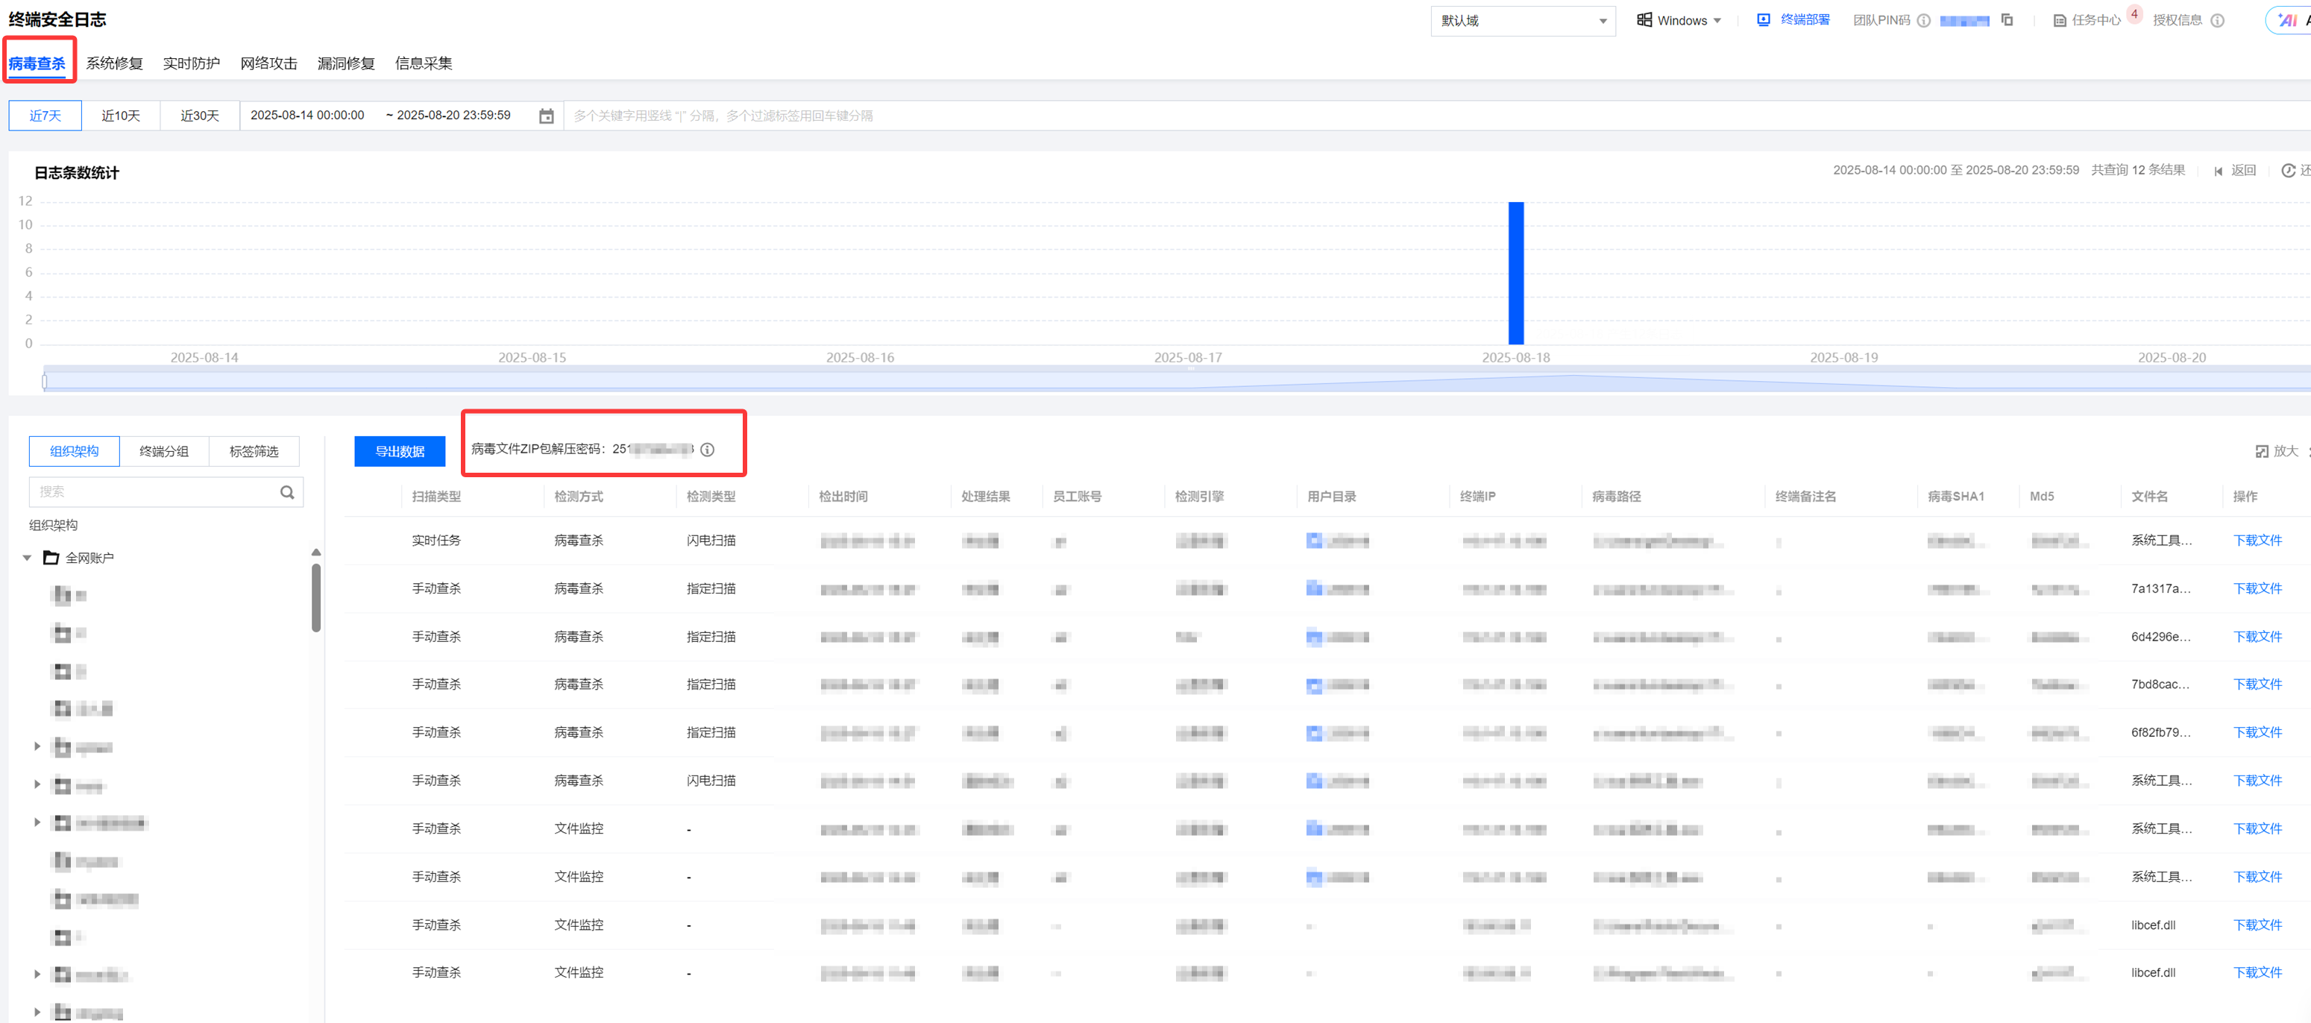2311x1023 pixels.
Task: Click the 扫描类型 column header
Action: (x=436, y=497)
